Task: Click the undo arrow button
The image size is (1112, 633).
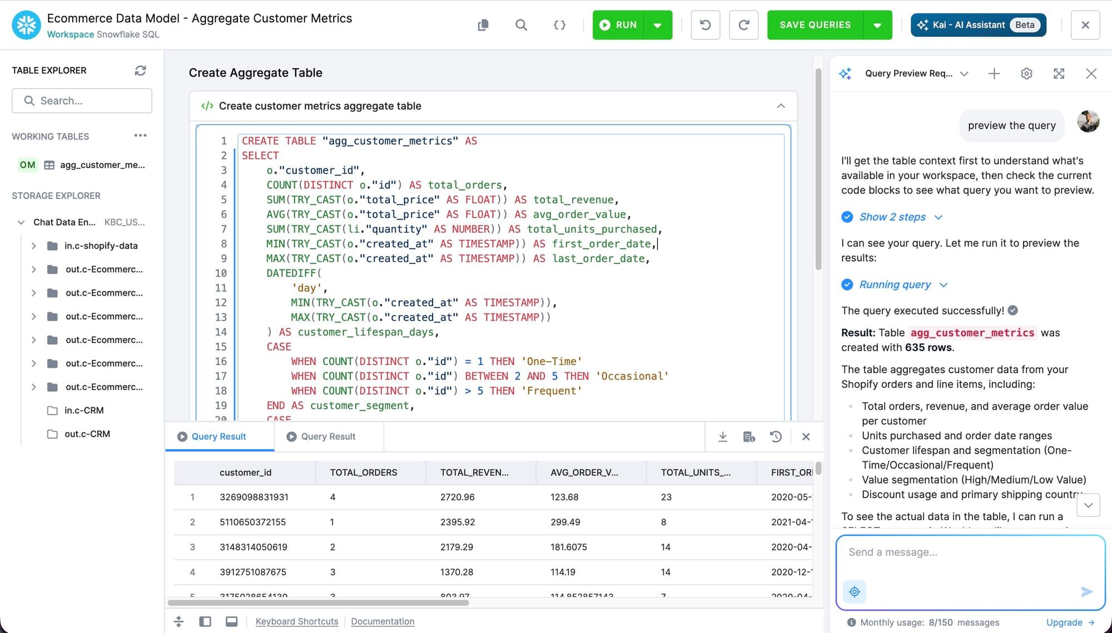Action: coord(705,25)
